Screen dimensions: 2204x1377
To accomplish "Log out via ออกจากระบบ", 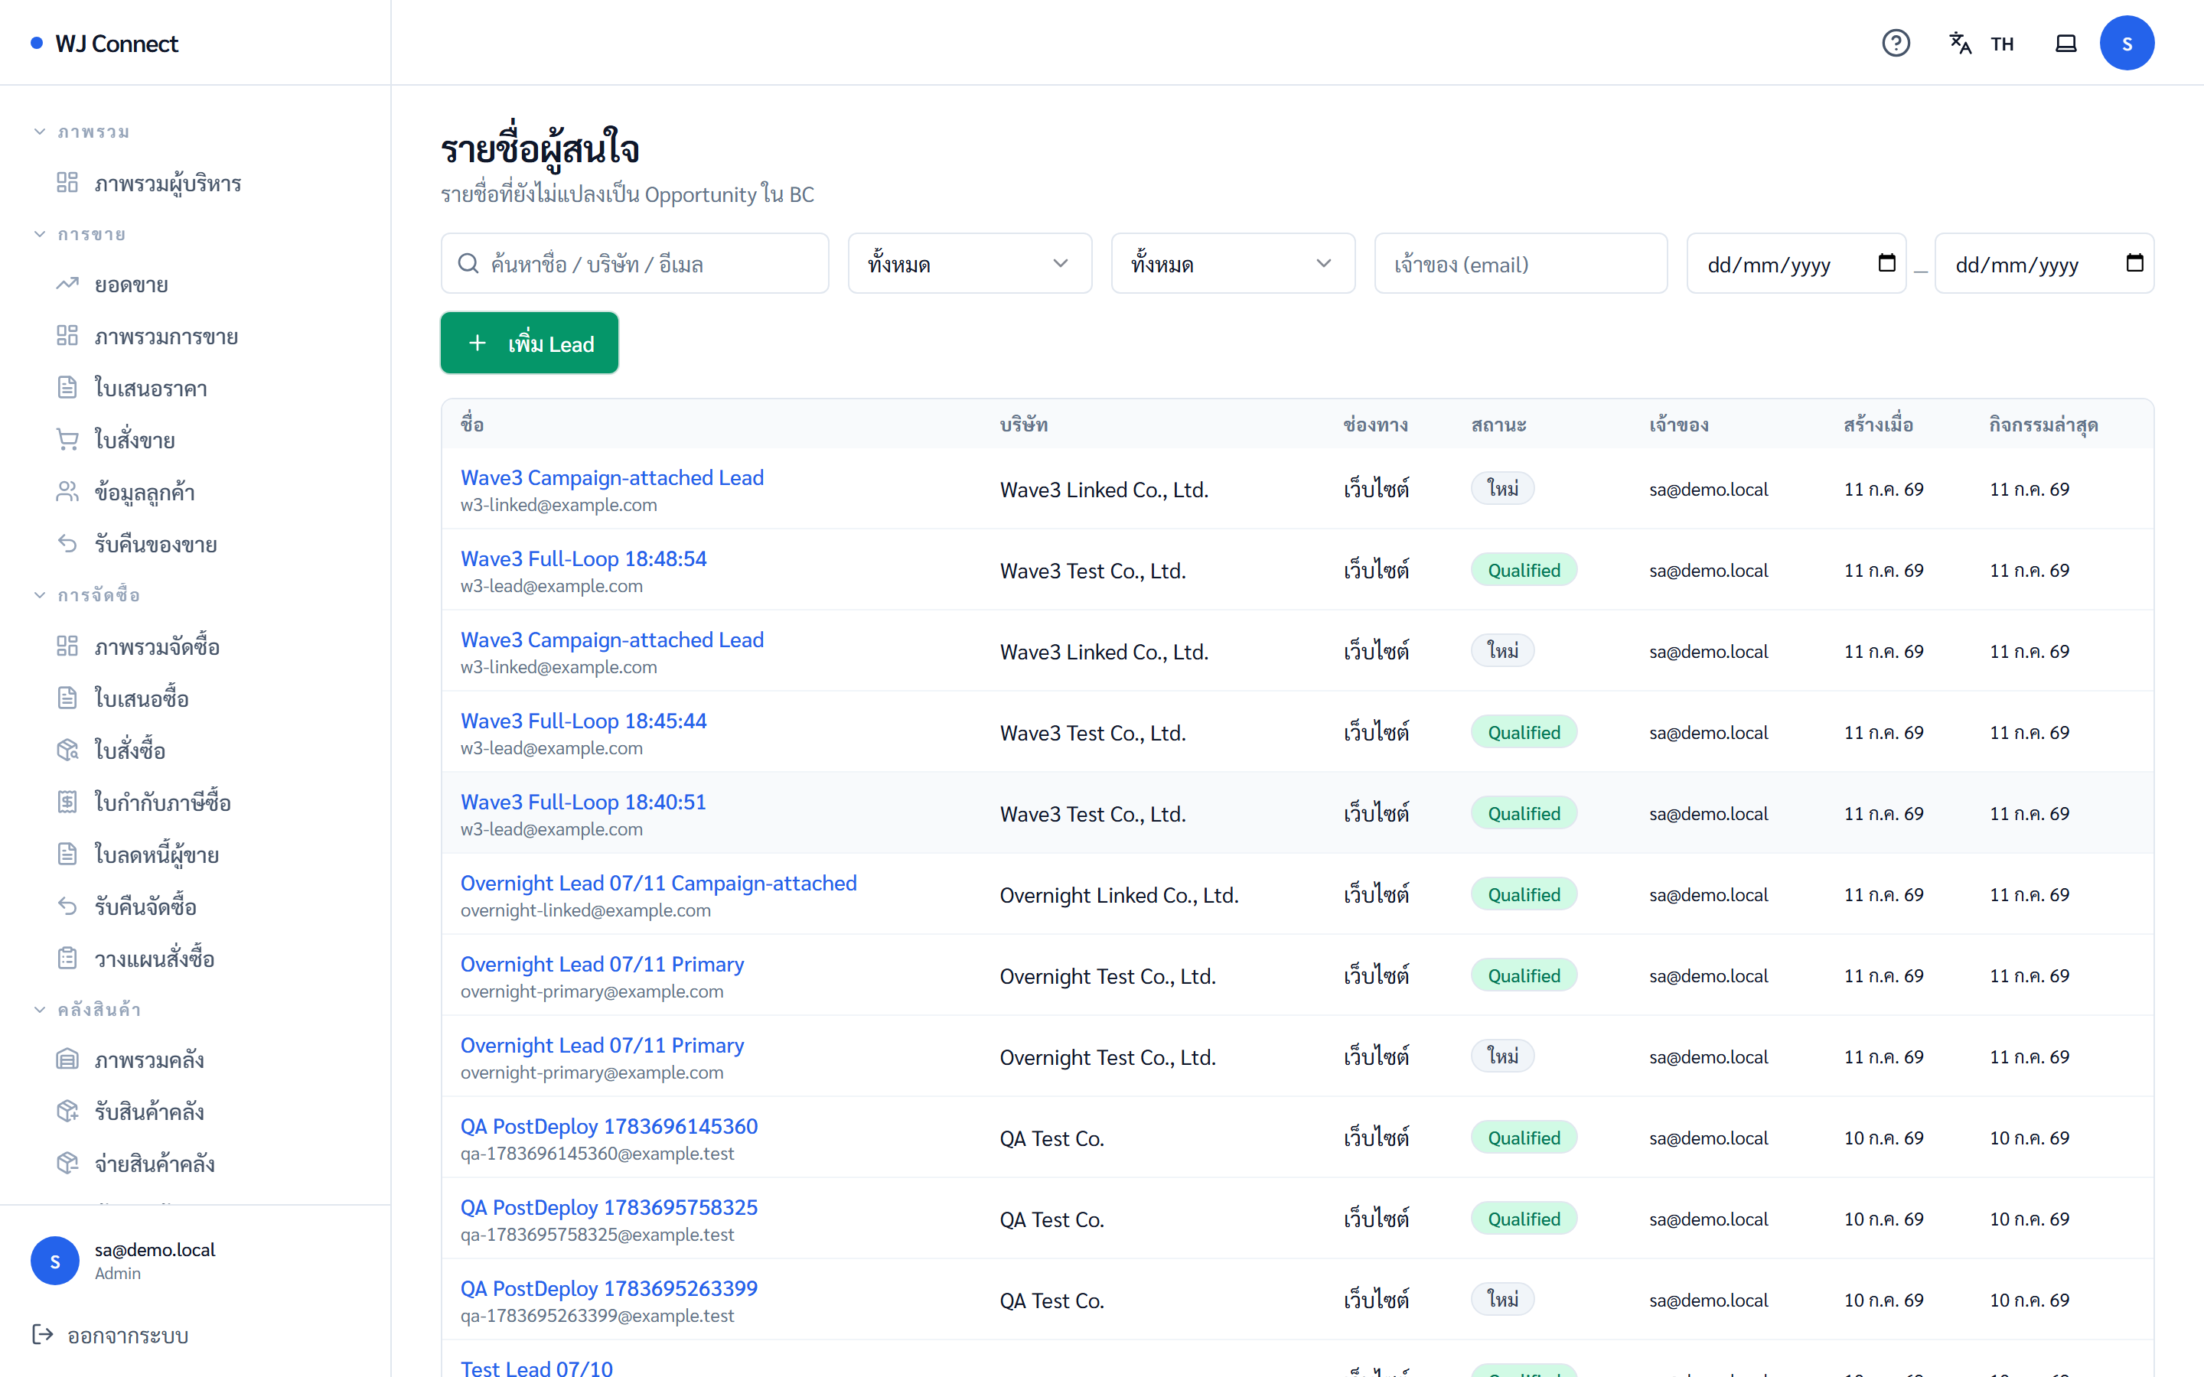I will point(110,1335).
